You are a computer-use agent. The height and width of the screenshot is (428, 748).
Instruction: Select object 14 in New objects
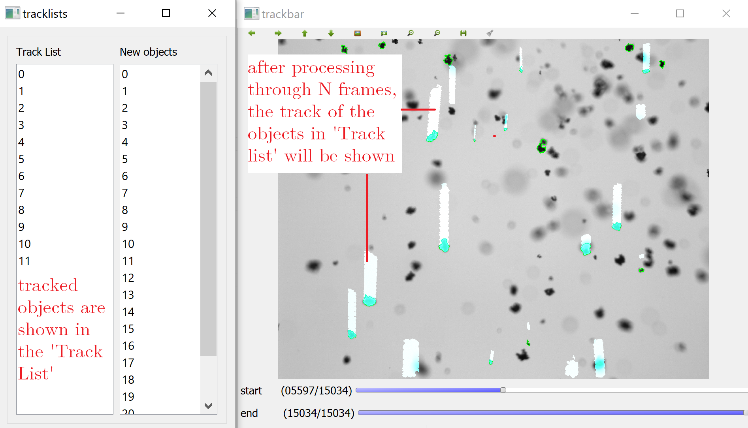coord(160,312)
